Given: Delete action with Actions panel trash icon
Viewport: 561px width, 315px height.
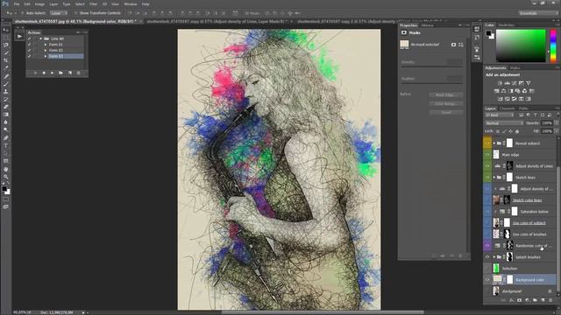Looking at the screenshot, I should point(78,73).
